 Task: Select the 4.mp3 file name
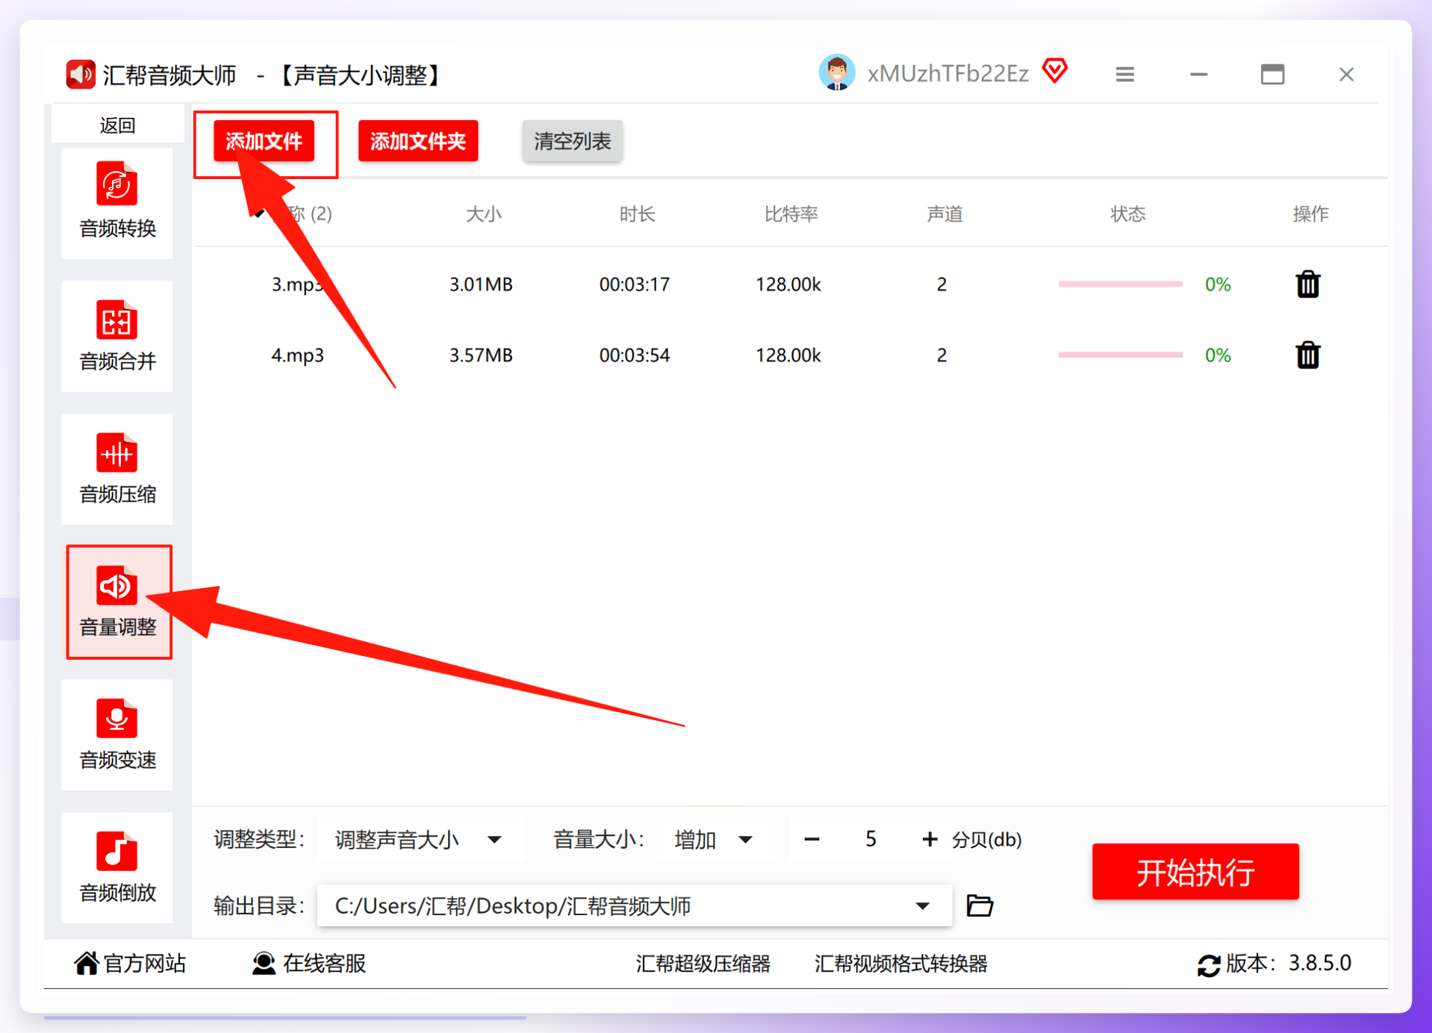tap(297, 355)
